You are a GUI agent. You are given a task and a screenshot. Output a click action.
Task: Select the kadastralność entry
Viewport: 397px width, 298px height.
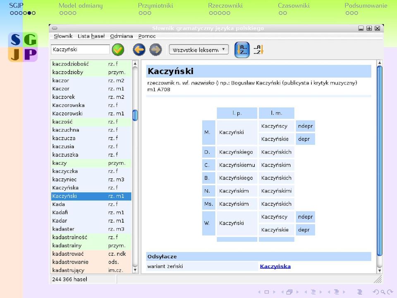[91, 237]
